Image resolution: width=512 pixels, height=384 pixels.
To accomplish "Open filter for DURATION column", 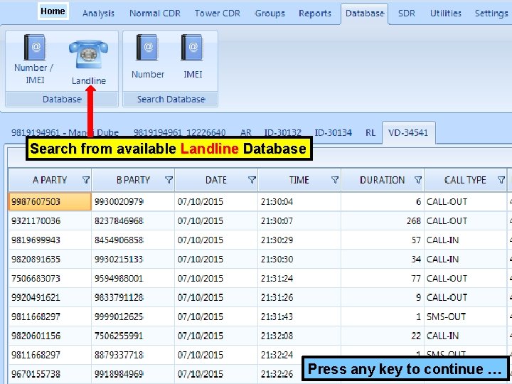I will 417,180.
